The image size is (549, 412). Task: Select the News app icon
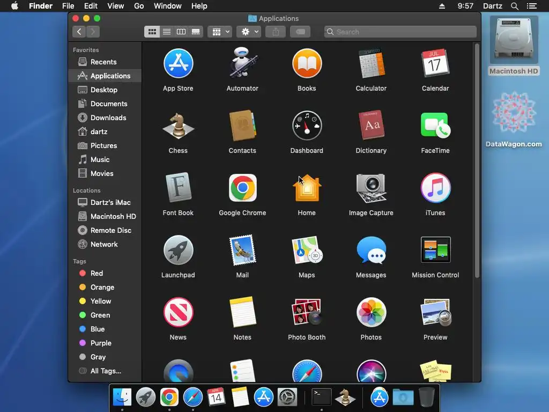(x=178, y=312)
